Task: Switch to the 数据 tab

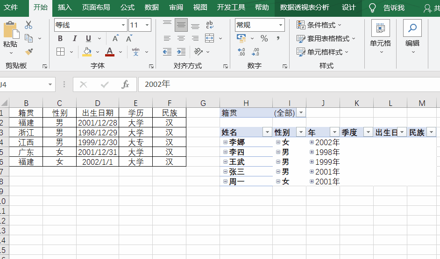Action: (x=152, y=7)
